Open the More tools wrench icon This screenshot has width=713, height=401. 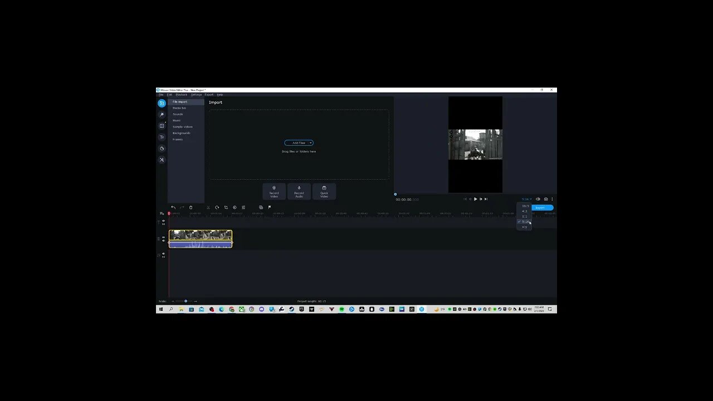[162, 160]
